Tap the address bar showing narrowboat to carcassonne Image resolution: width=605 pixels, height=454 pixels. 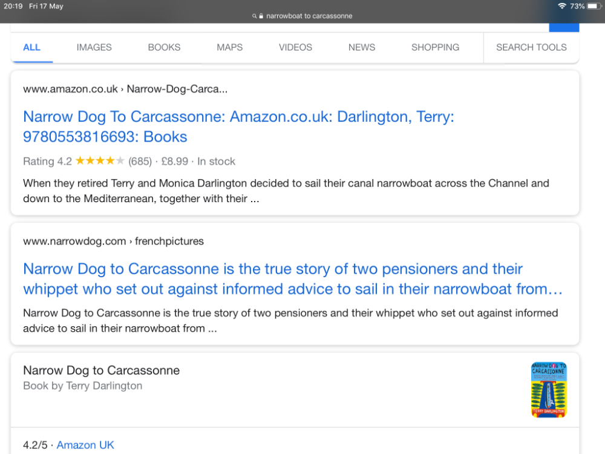[x=302, y=16]
